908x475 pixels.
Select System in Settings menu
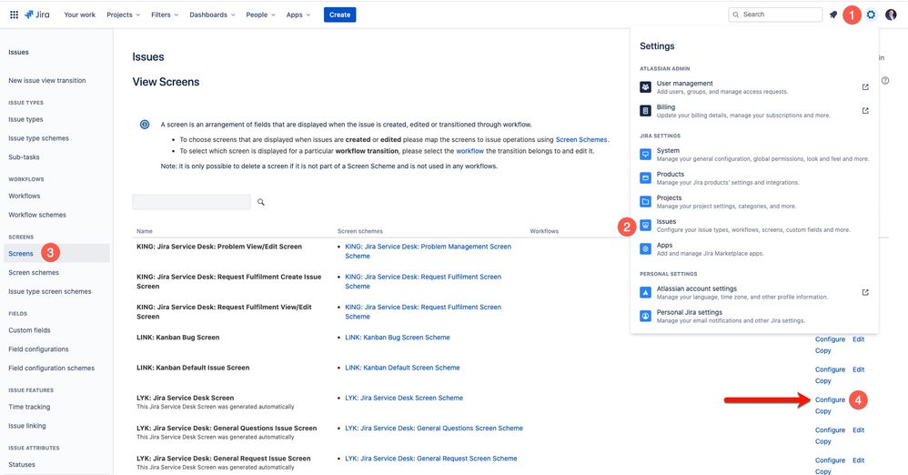(x=754, y=154)
